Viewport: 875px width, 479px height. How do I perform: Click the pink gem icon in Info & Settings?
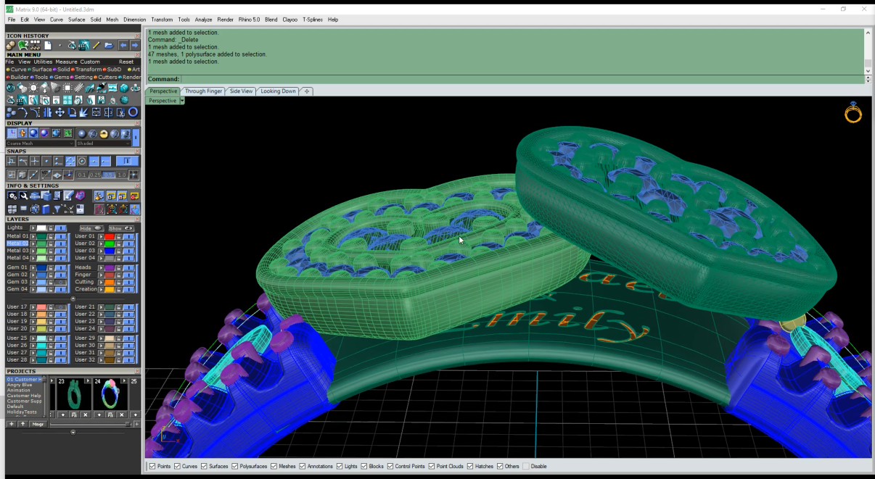79,196
